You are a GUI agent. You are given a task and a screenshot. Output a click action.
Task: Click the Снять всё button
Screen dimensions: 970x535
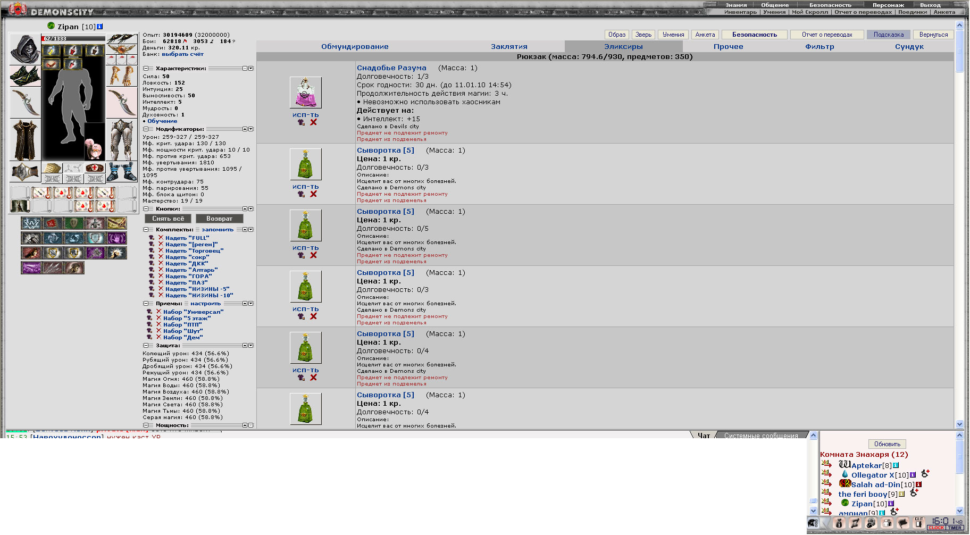[x=168, y=219]
